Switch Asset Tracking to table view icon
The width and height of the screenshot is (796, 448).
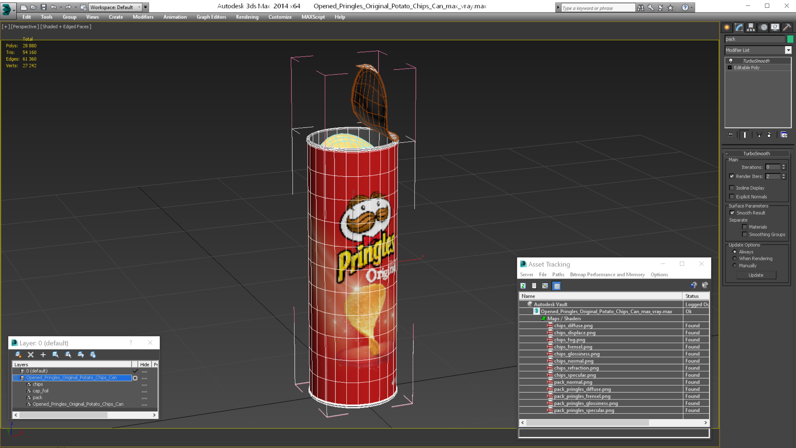557,286
